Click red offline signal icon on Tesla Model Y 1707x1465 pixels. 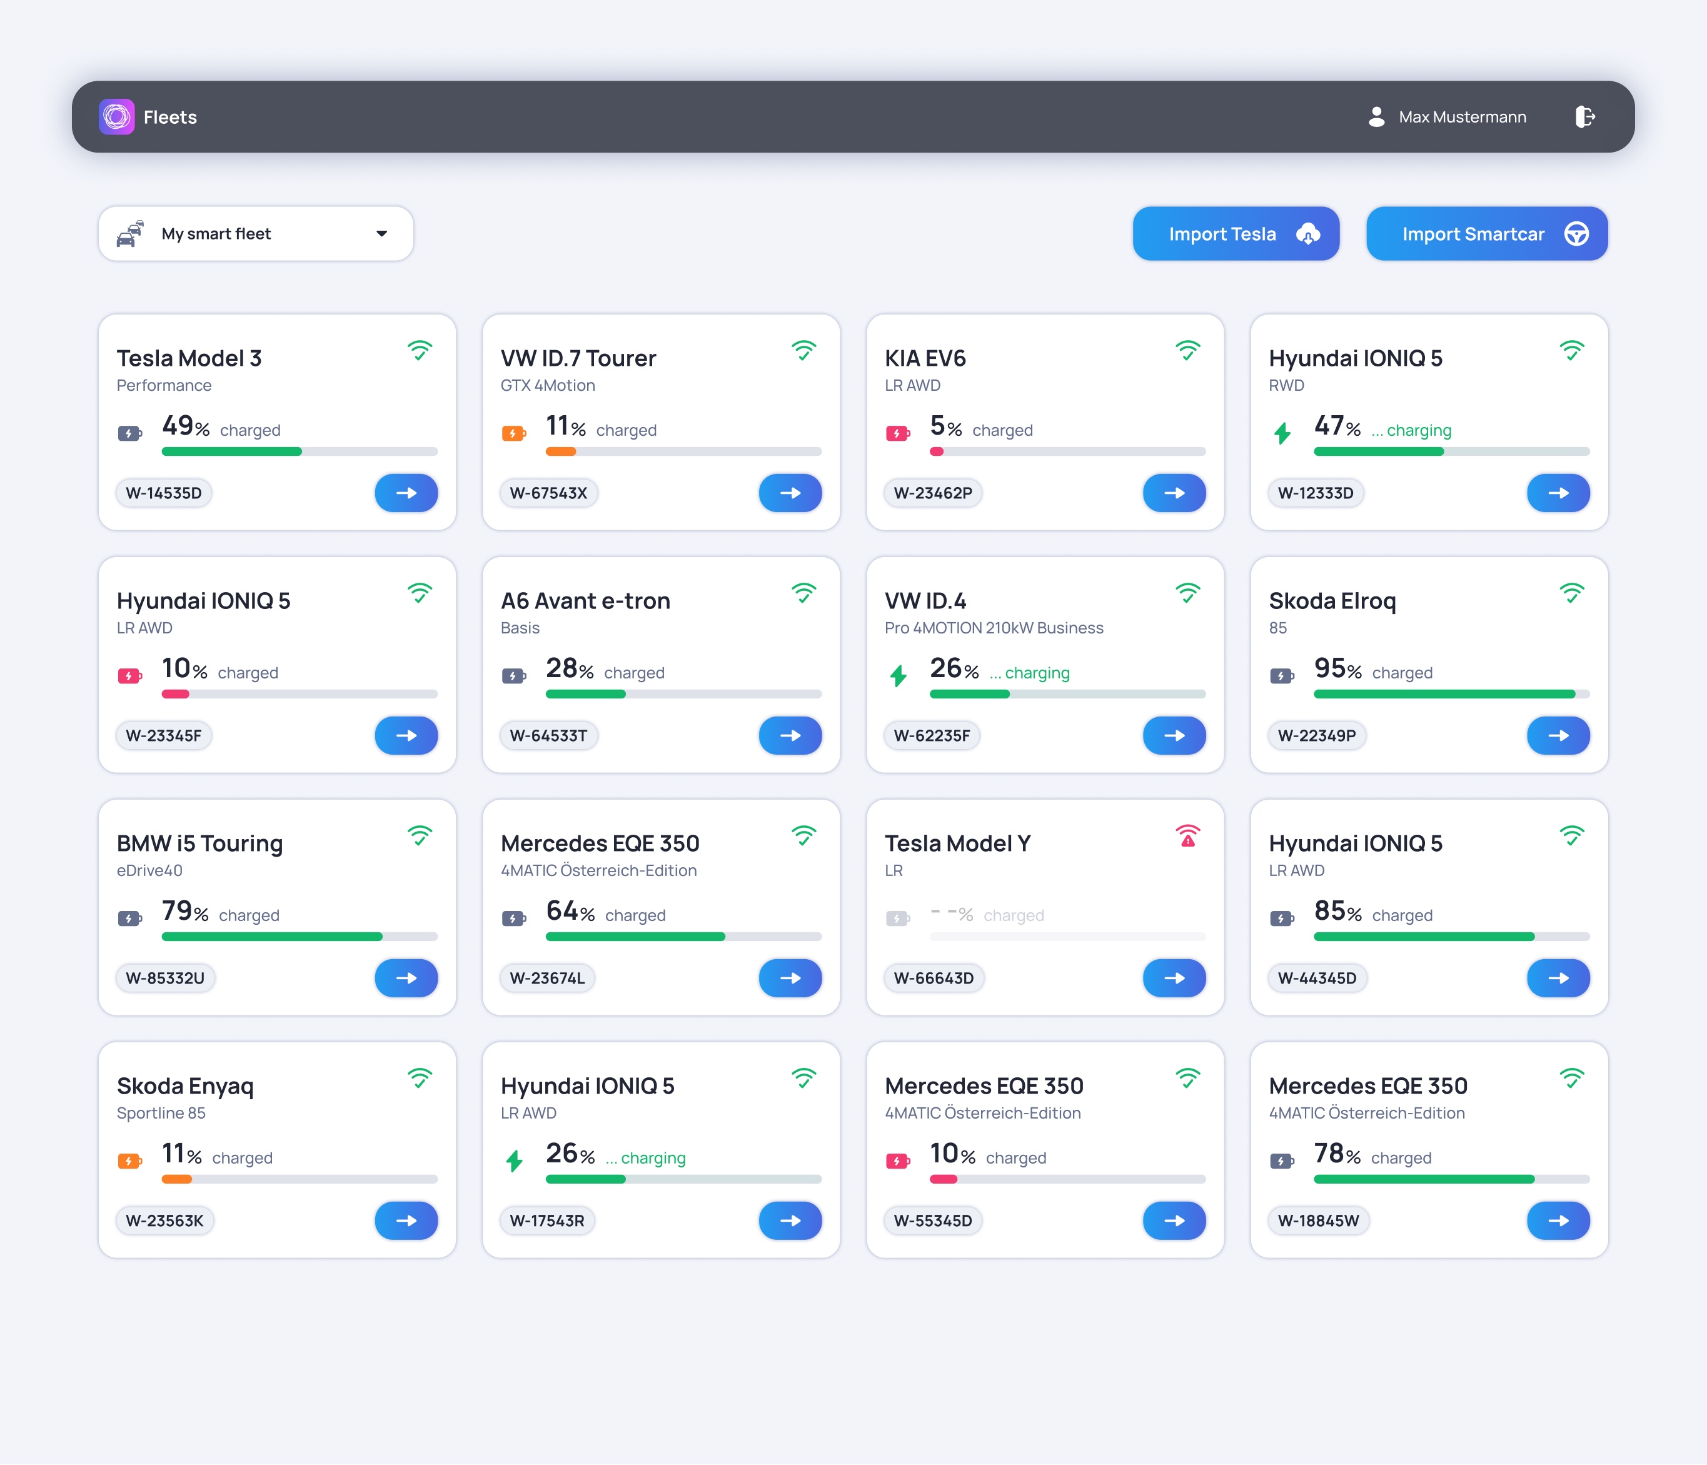click(1187, 837)
